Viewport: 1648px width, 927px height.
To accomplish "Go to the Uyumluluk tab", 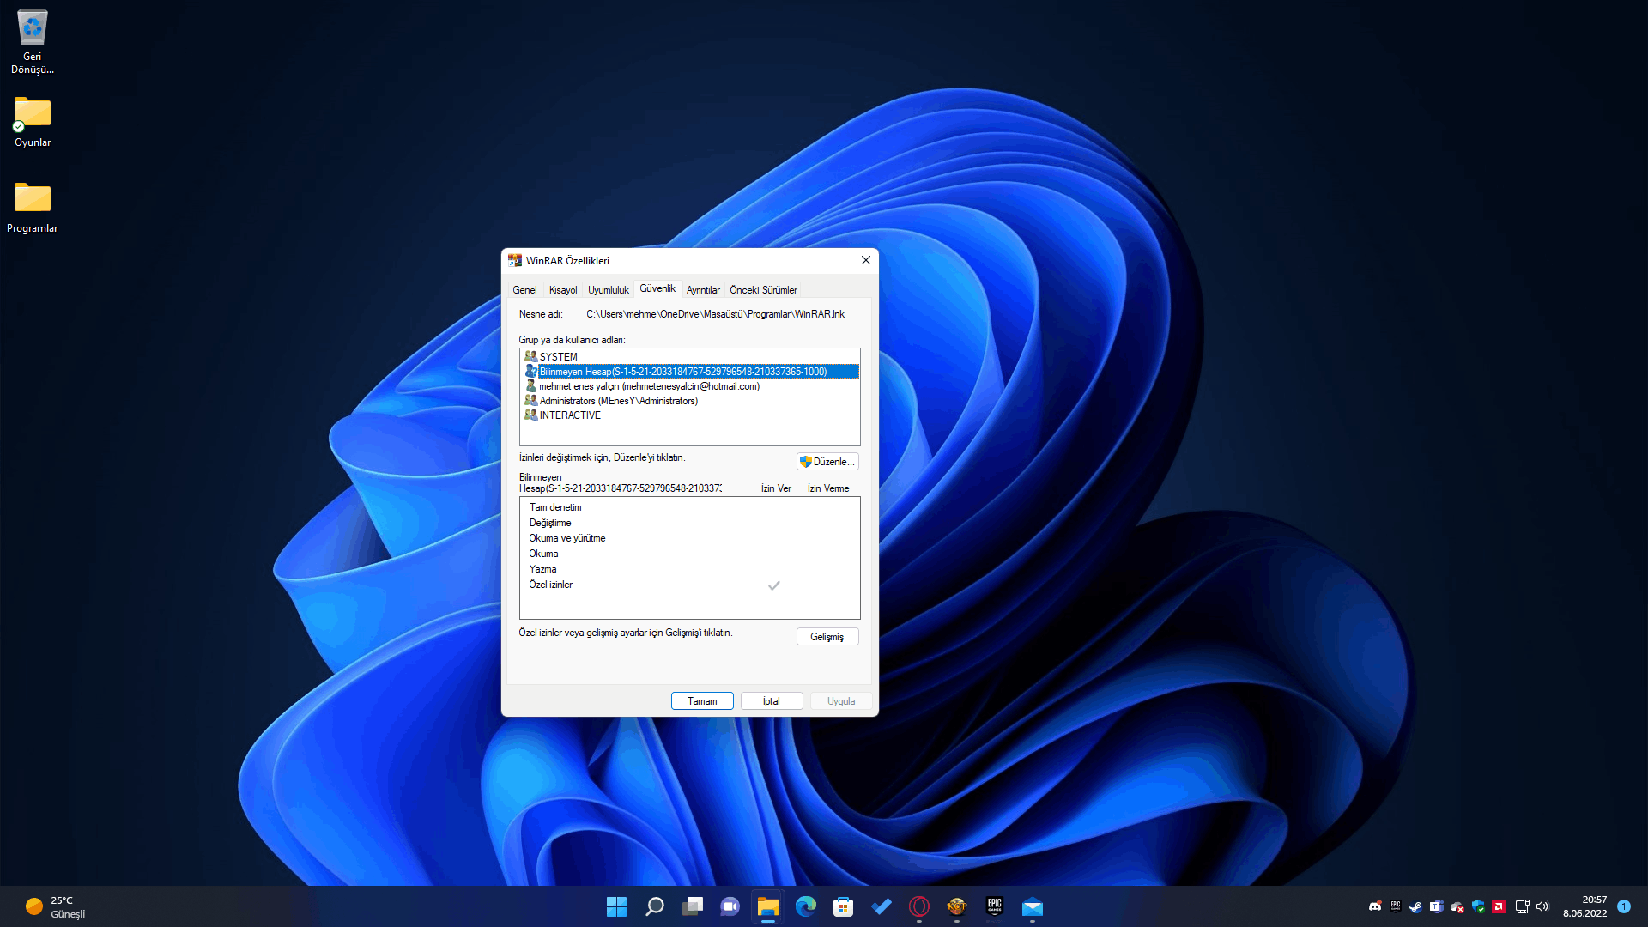I will click(x=609, y=290).
